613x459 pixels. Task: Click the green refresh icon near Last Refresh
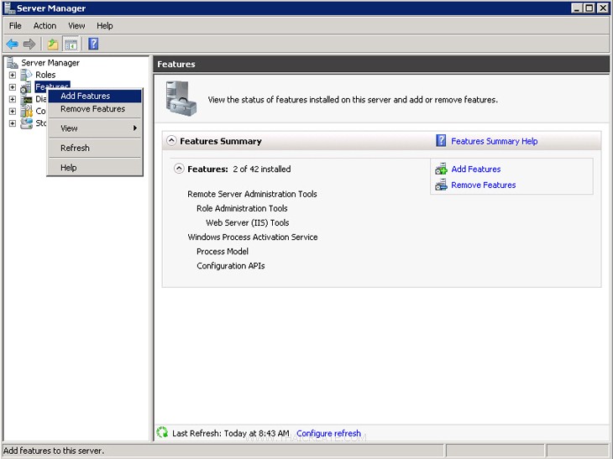[x=162, y=432]
